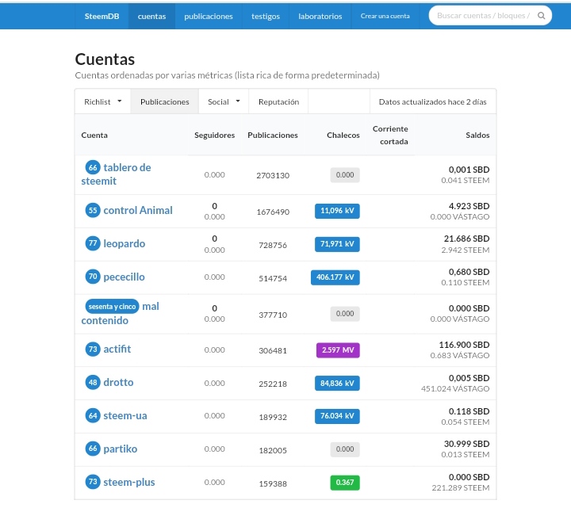
Task: Open the drotto account link
Action: point(118,383)
